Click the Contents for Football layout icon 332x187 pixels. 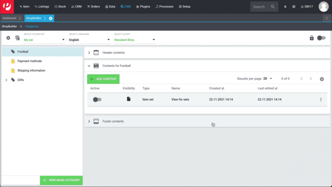96,66
